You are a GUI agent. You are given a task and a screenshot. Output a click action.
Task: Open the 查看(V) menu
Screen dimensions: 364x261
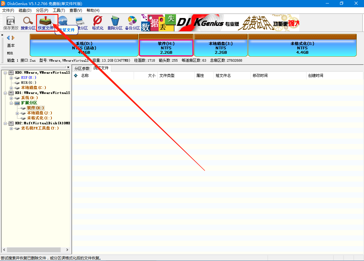click(x=76, y=10)
